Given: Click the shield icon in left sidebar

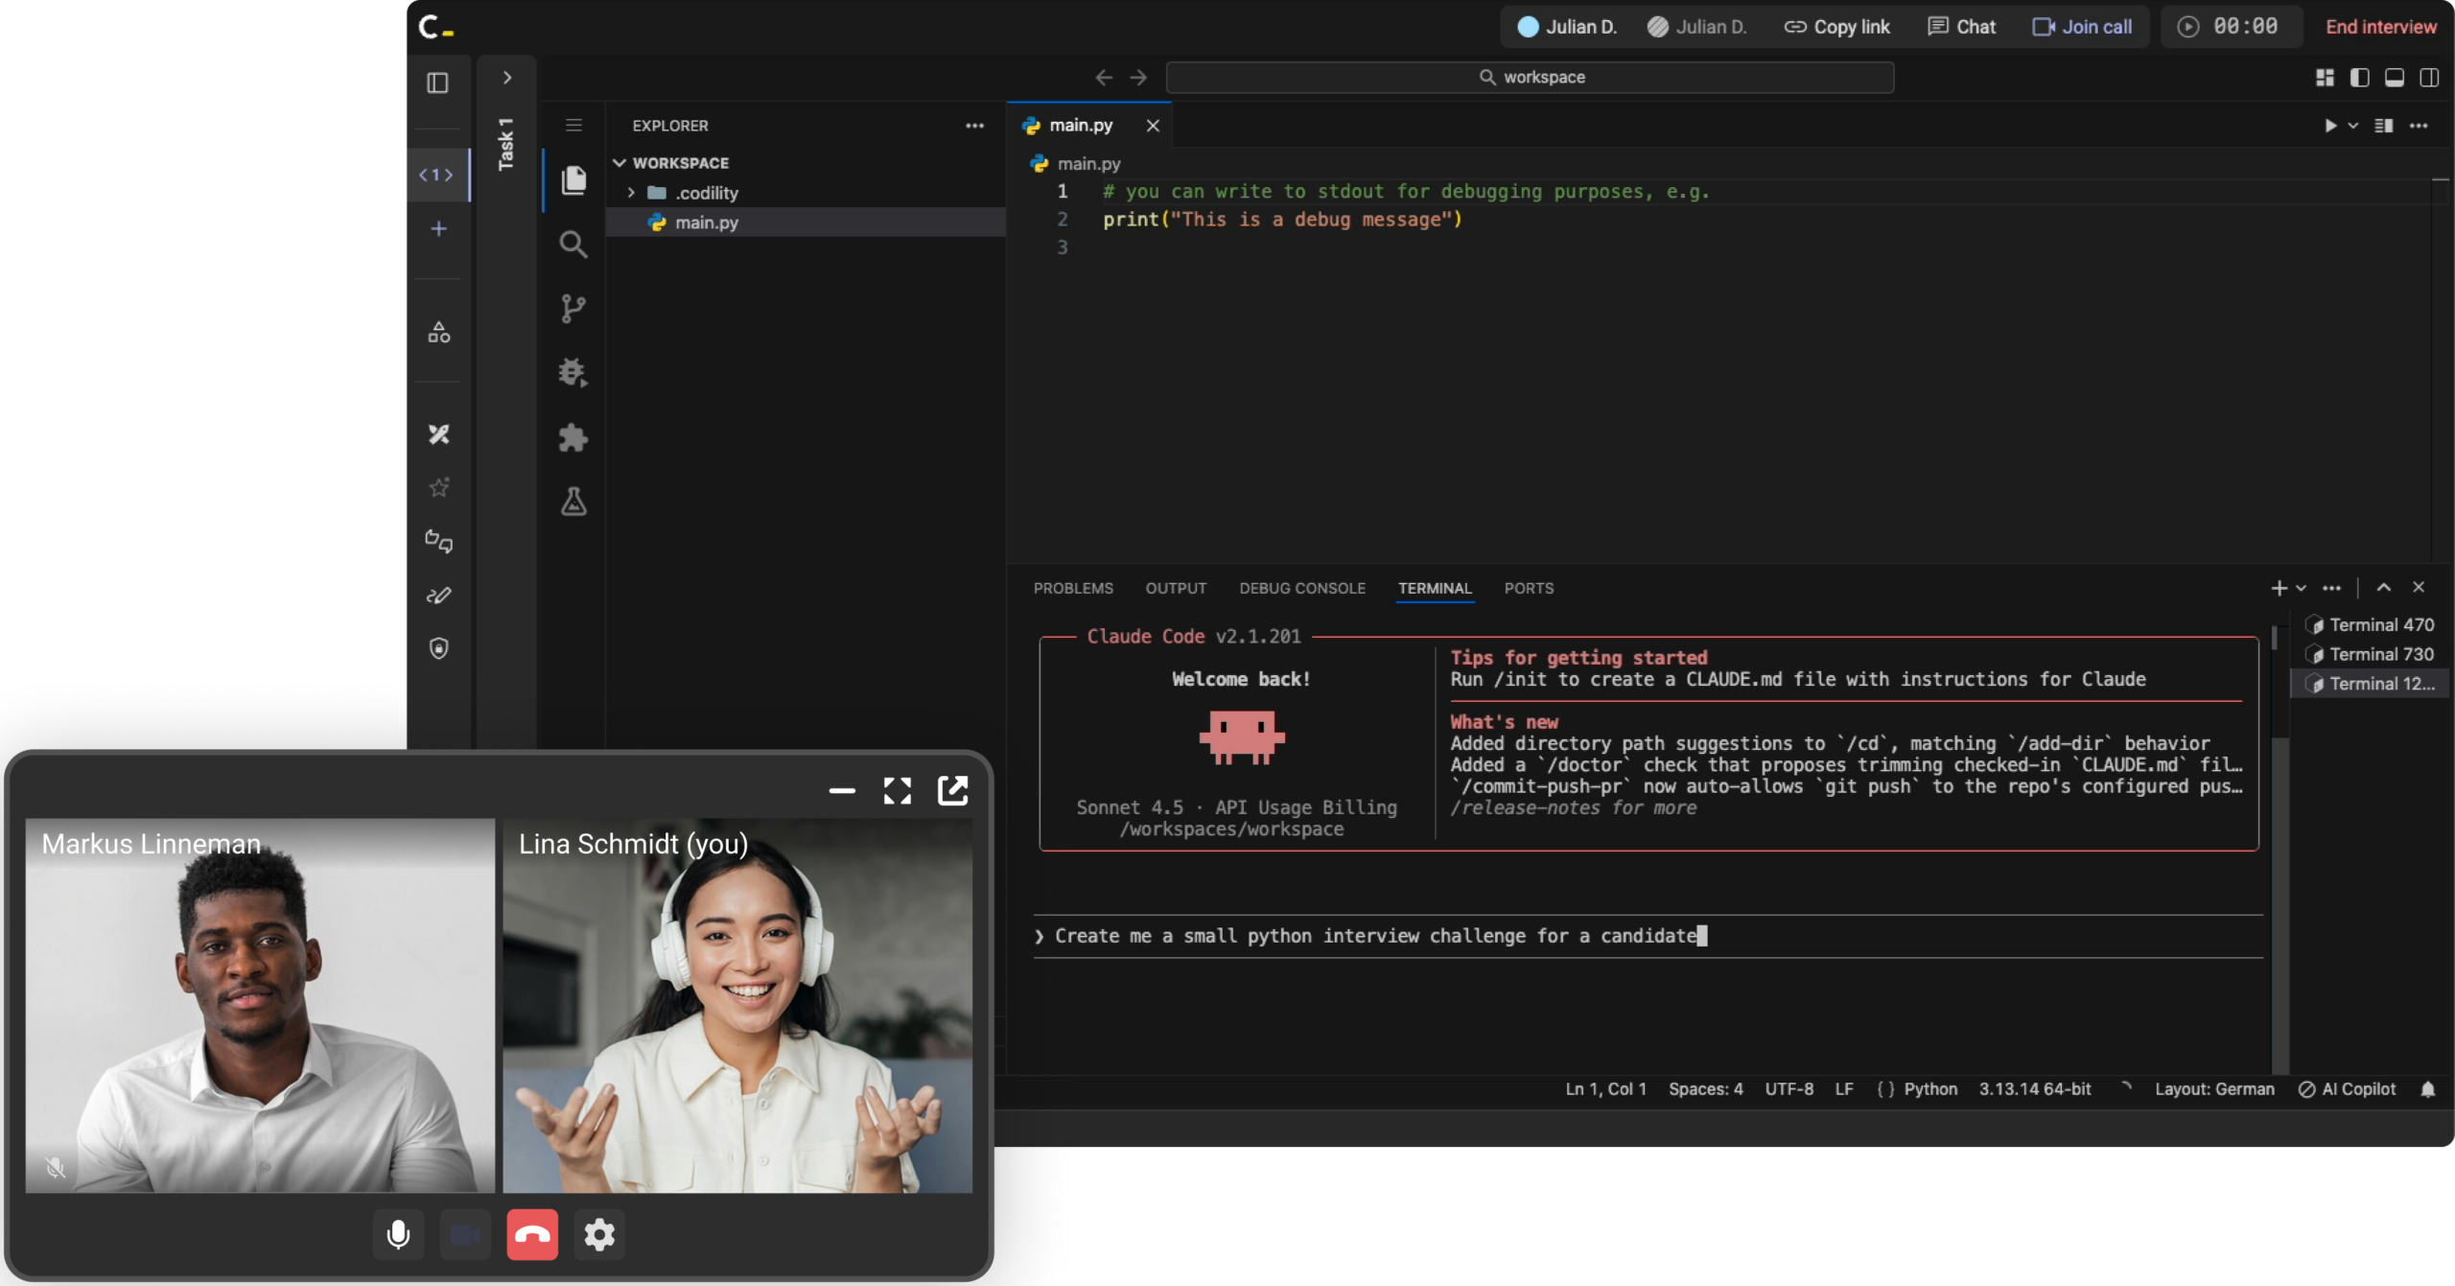Looking at the screenshot, I should tap(439, 648).
